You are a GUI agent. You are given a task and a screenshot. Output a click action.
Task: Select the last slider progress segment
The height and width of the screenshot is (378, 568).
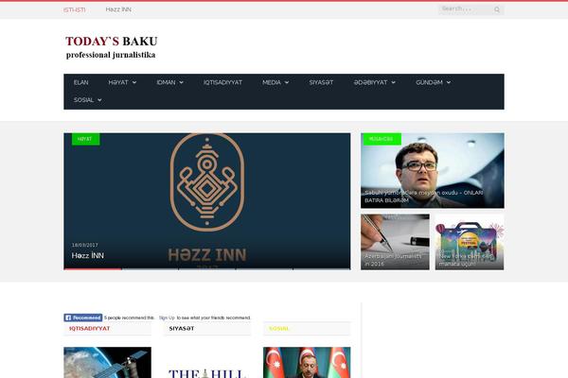point(322,268)
